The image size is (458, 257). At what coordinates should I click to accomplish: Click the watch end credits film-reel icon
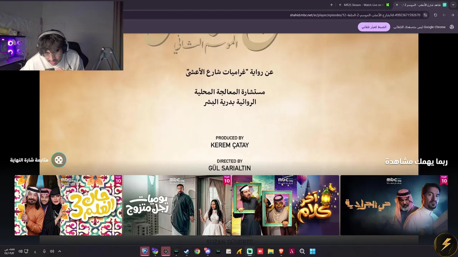point(59,160)
